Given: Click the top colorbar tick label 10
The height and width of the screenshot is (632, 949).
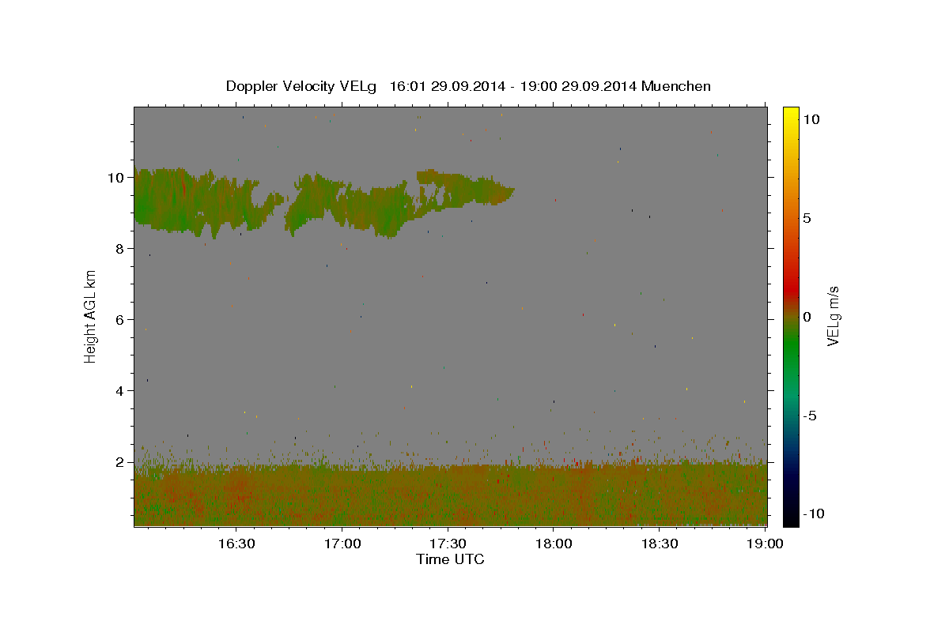Looking at the screenshot, I should (x=811, y=119).
